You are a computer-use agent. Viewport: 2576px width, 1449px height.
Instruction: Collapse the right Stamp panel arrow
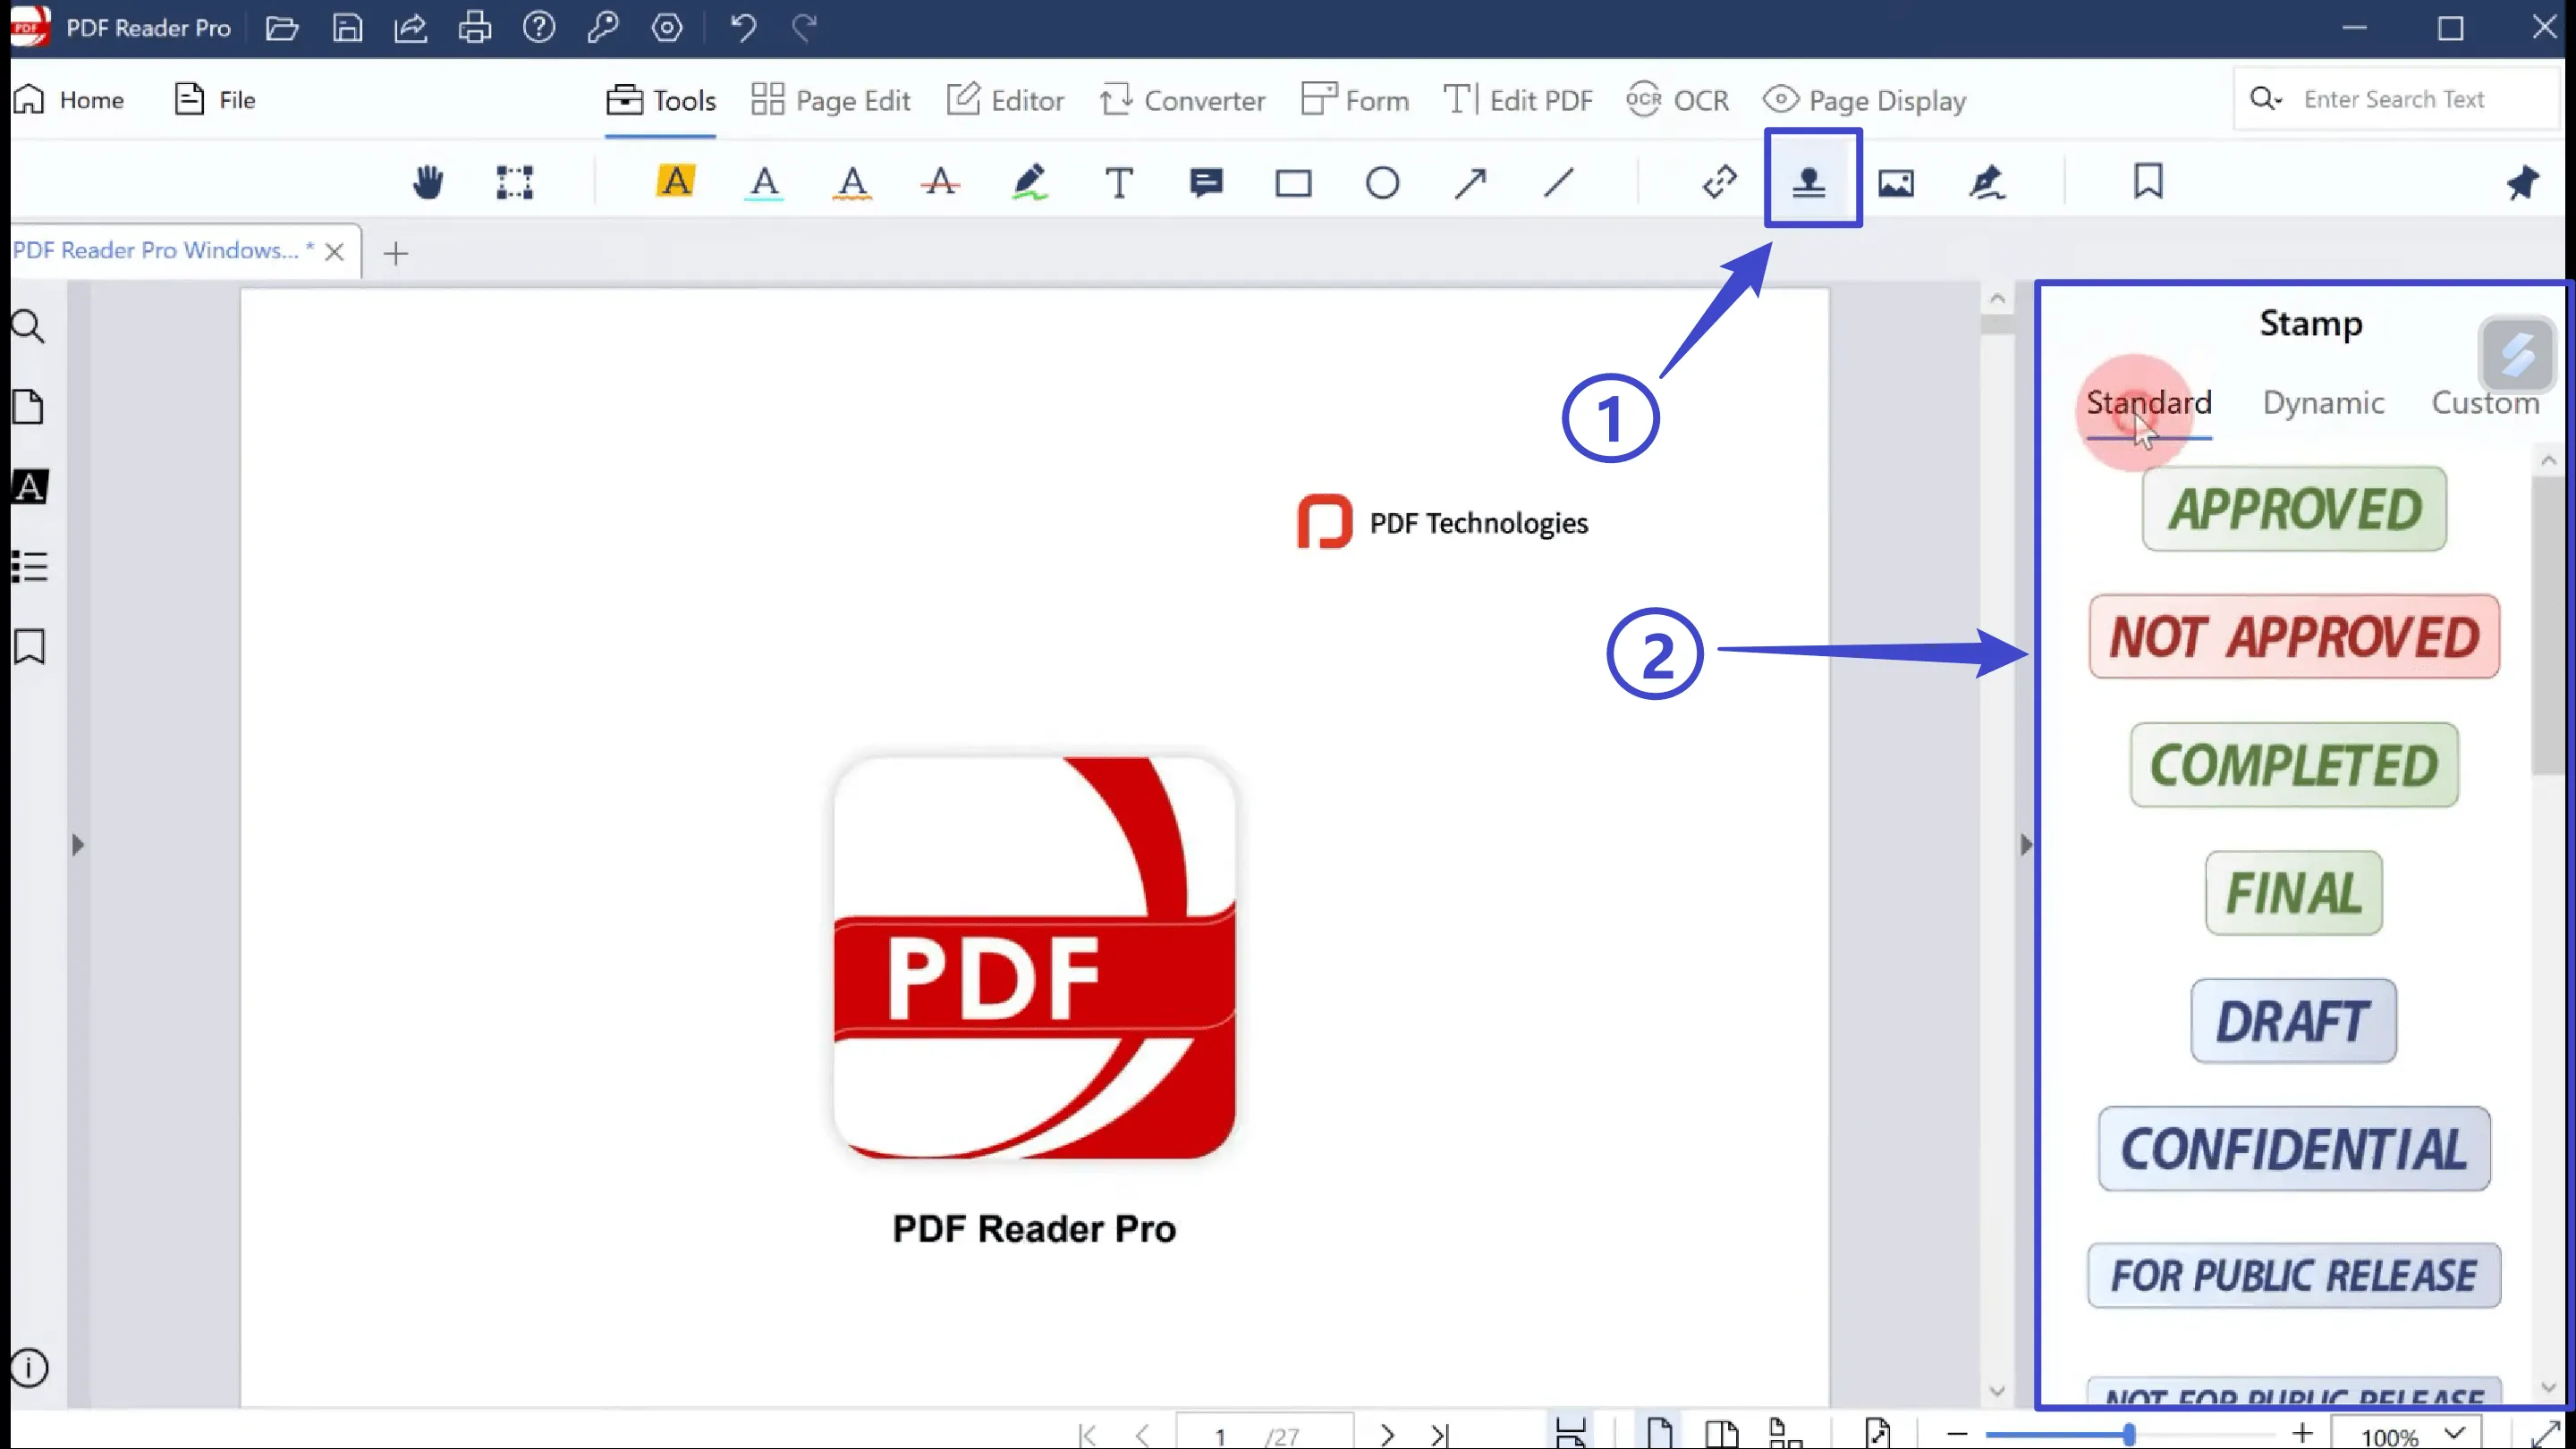2026,845
